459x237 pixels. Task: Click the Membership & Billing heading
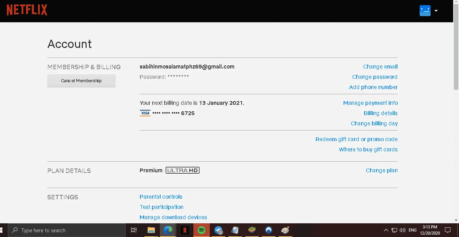[x=84, y=67]
